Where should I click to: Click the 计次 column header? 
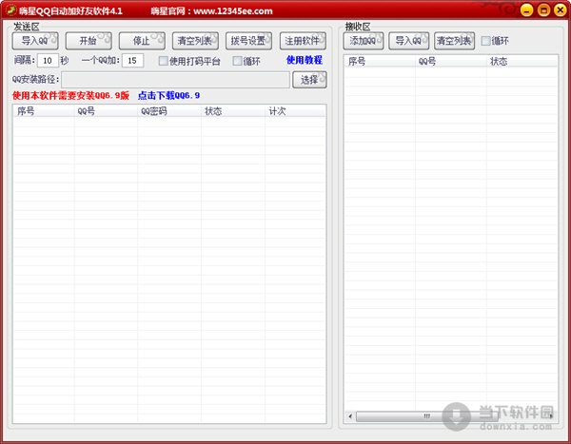pyautogui.click(x=295, y=111)
